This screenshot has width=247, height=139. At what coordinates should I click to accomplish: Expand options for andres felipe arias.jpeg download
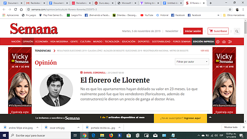click(37, 127)
